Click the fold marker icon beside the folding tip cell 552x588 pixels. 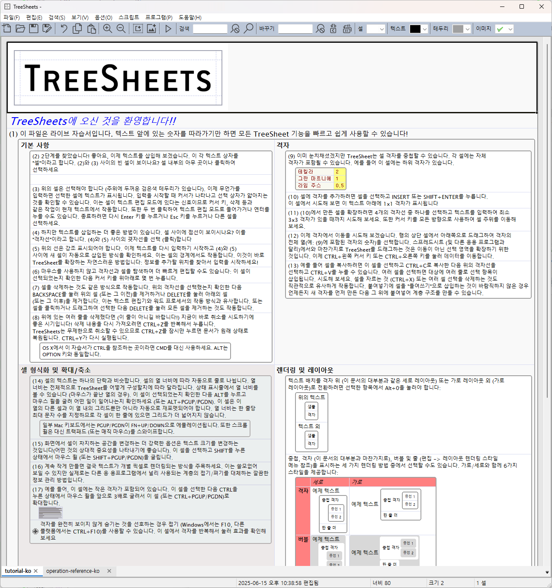click(x=35, y=531)
